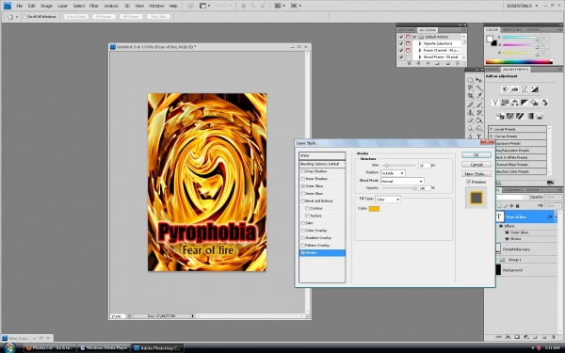
Task: Click the Add layer mask icon
Action: (x=517, y=337)
